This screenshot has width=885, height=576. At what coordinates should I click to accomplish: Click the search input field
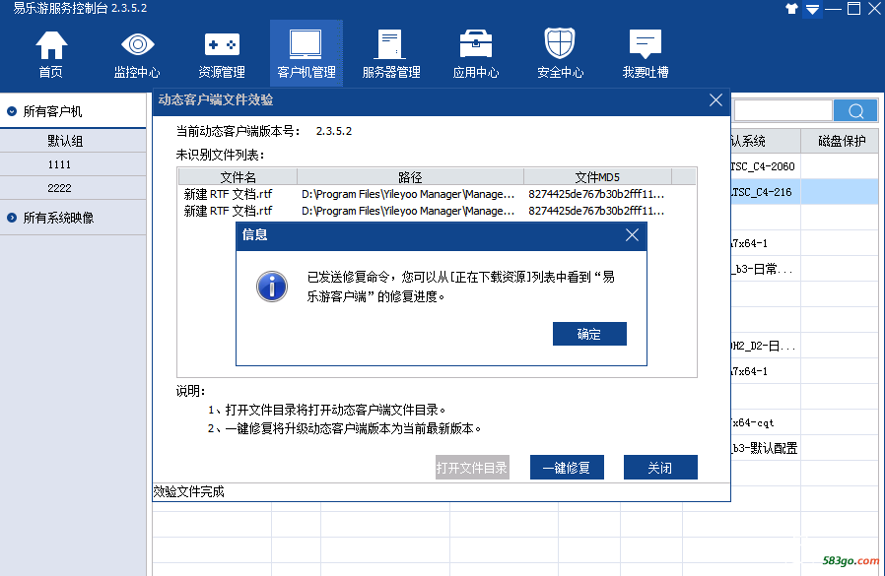coord(783,110)
